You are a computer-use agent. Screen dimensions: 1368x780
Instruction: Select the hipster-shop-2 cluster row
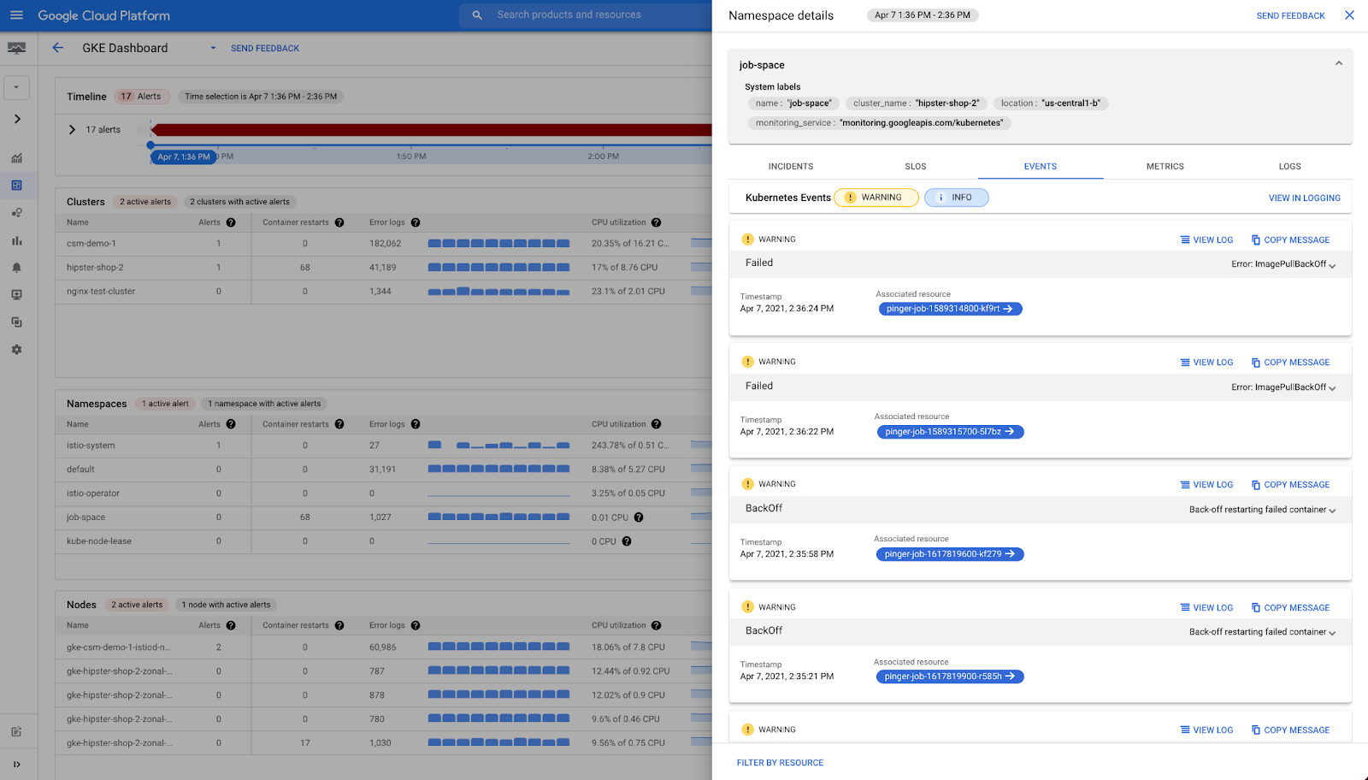(383, 268)
